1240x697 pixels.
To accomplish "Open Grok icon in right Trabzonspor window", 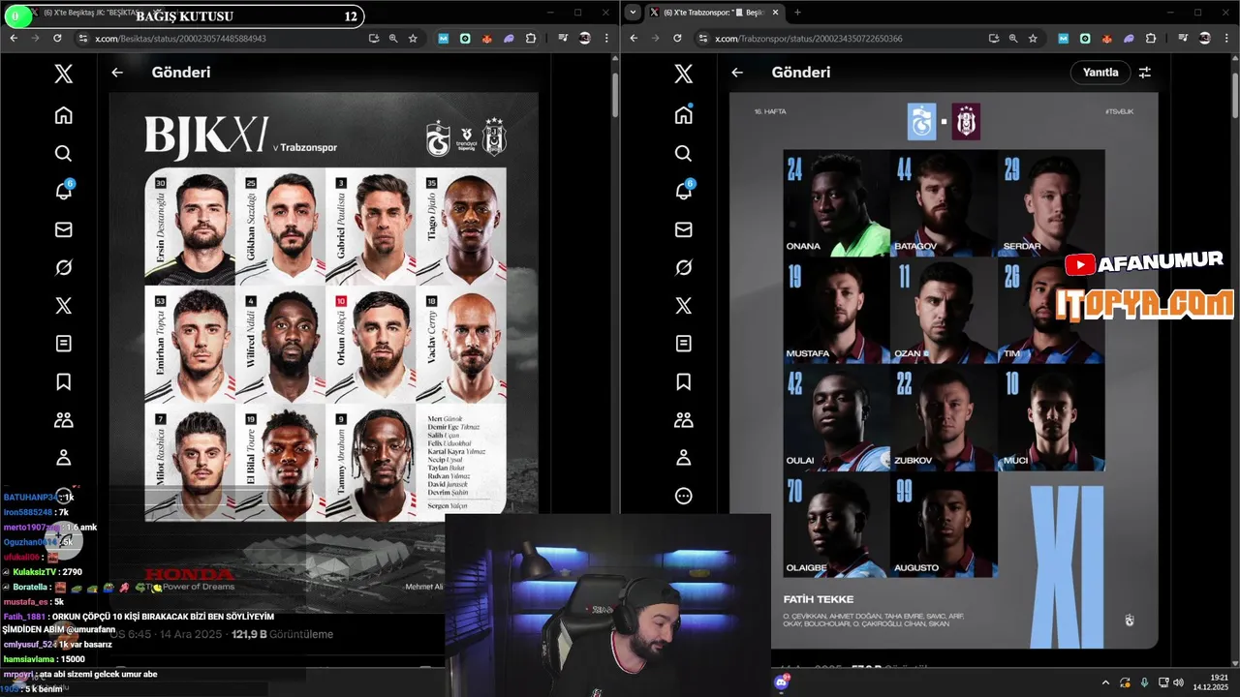I will click(x=683, y=267).
